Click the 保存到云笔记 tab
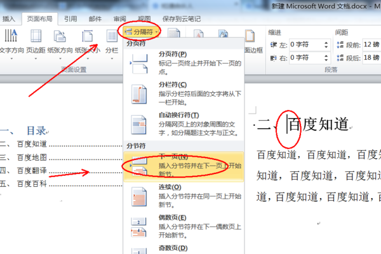 coord(182,19)
